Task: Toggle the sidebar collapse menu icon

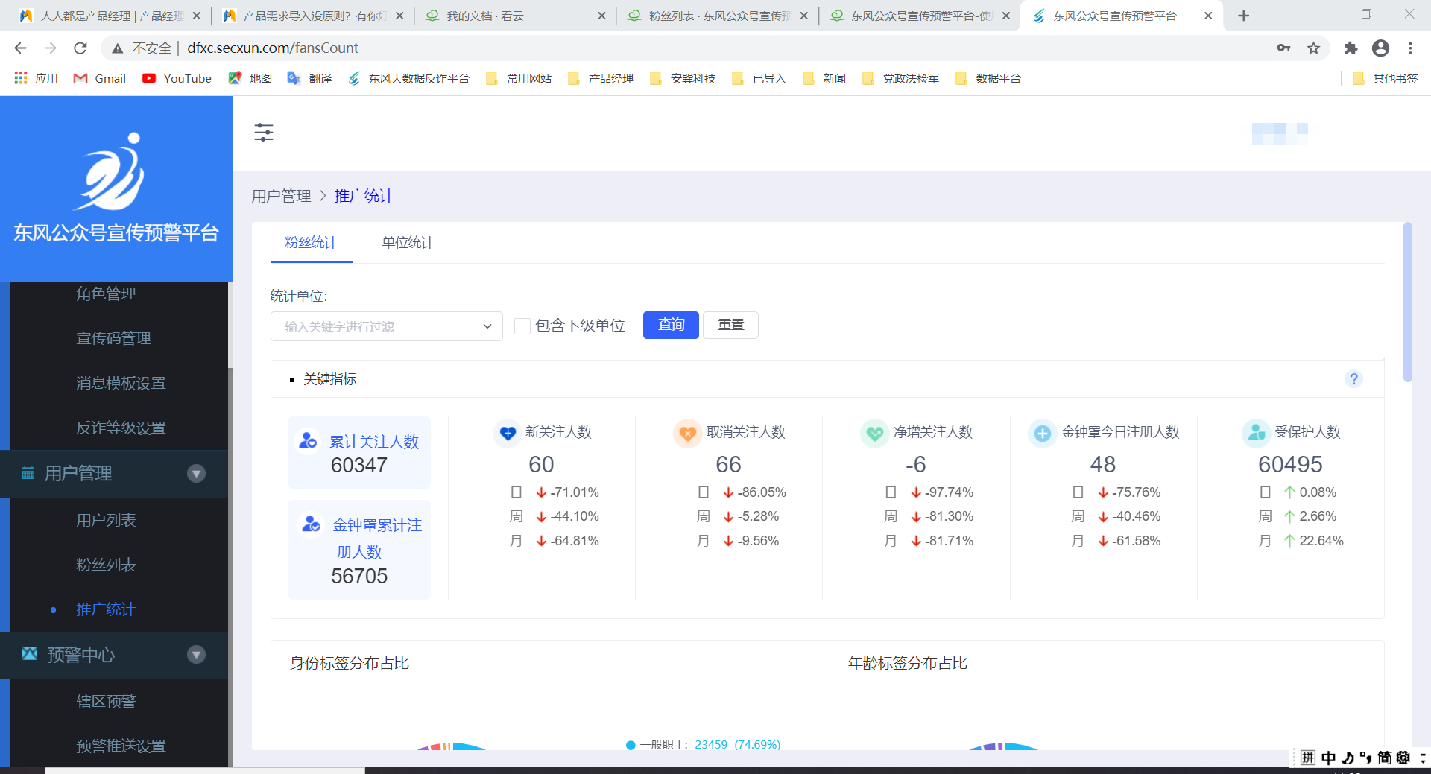Action: coord(264,133)
